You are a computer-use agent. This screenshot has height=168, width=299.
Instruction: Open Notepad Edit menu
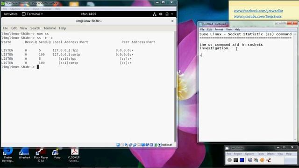(210, 29)
